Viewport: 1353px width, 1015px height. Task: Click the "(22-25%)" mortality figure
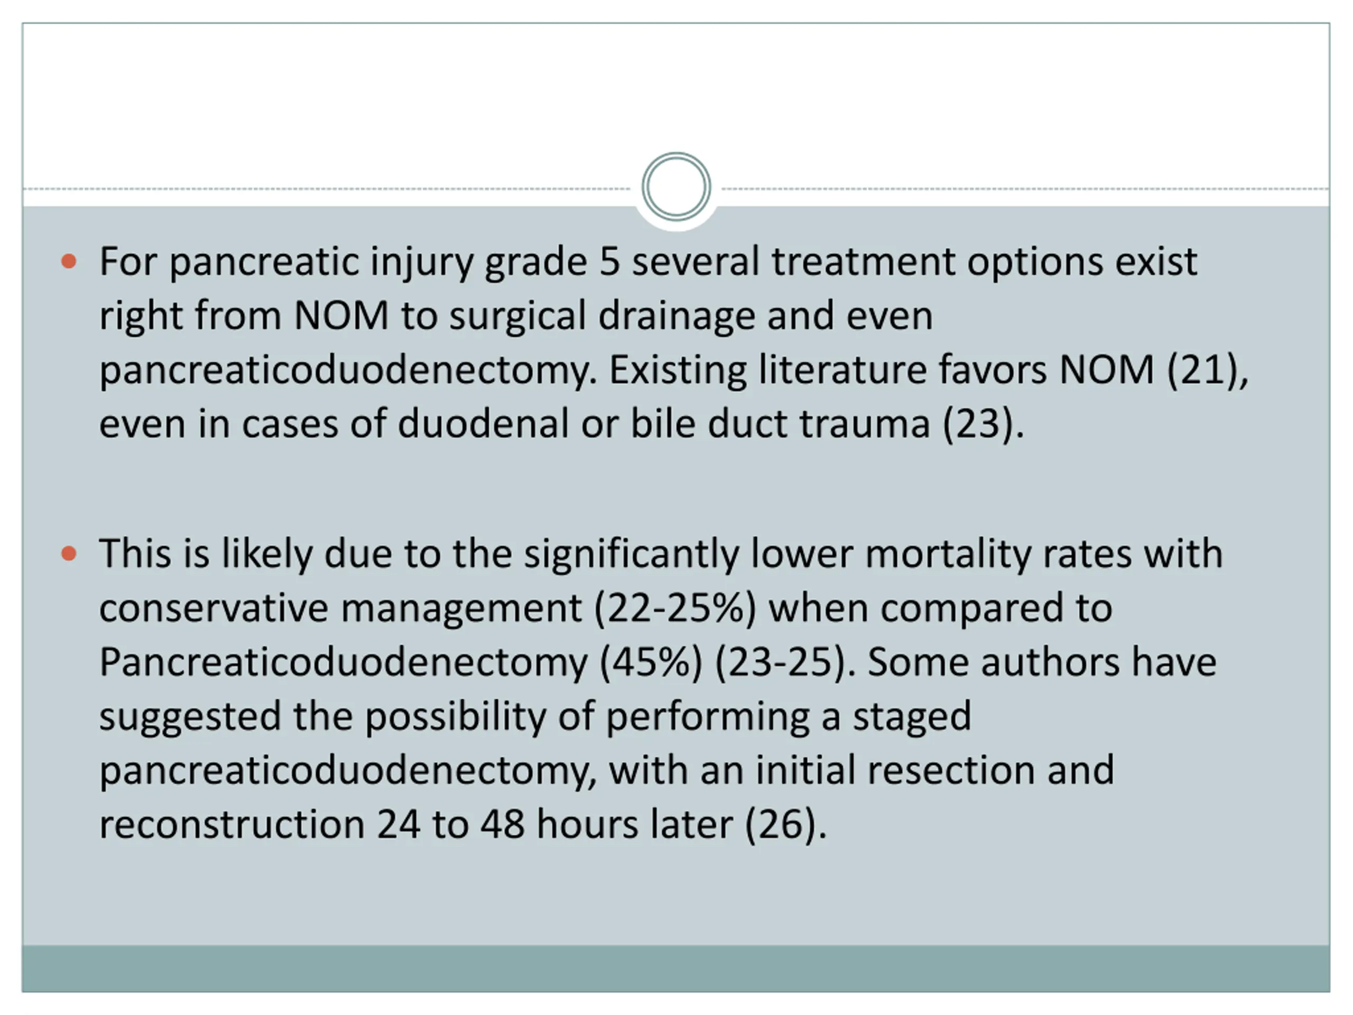click(x=675, y=609)
